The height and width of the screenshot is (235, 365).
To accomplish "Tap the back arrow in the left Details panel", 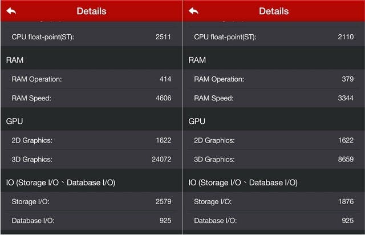I will pos(11,11).
